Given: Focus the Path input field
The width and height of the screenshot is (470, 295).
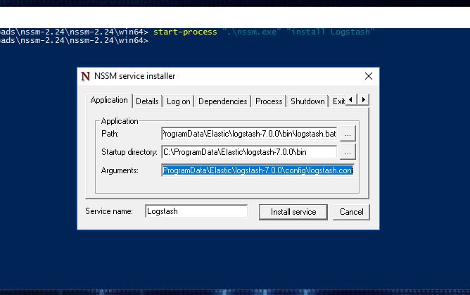Looking at the screenshot, I should pos(249,134).
